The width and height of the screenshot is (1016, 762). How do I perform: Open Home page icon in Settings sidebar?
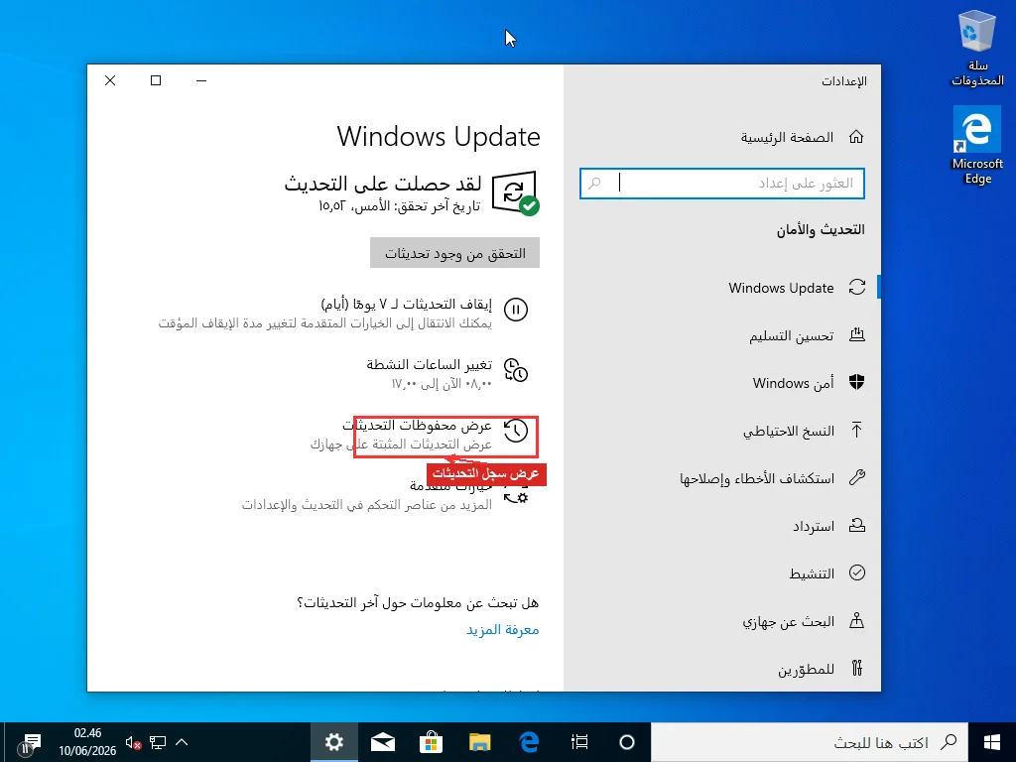pyautogui.click(x=856, y=137)
